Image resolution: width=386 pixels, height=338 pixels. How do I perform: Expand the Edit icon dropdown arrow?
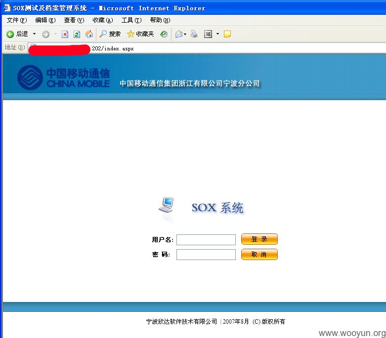(217, 34)
